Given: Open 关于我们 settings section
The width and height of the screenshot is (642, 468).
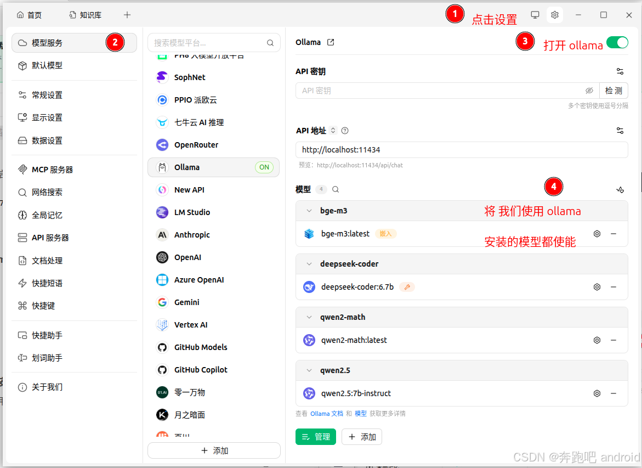Looking at the screenshot, I should 74,387.
